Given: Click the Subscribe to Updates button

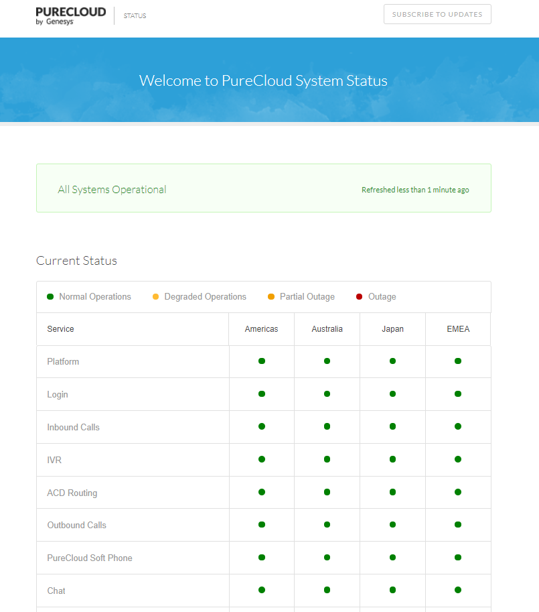Looking at the screenshot, I should (x=437, y=14).
